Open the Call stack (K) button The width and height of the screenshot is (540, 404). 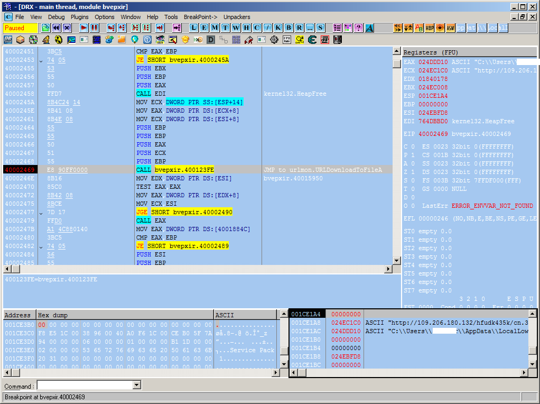click(x=278, y=27)
